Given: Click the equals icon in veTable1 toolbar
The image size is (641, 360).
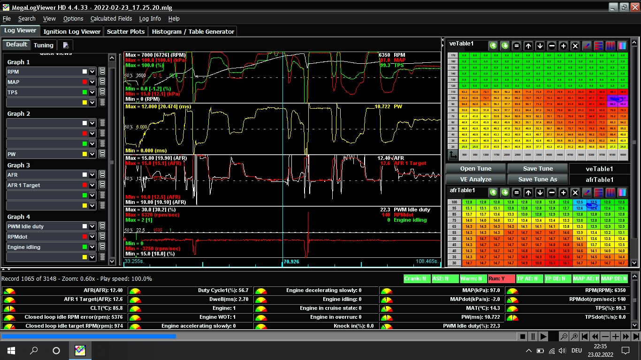Looking at the screenshot, I should click(x=517, y=46).
